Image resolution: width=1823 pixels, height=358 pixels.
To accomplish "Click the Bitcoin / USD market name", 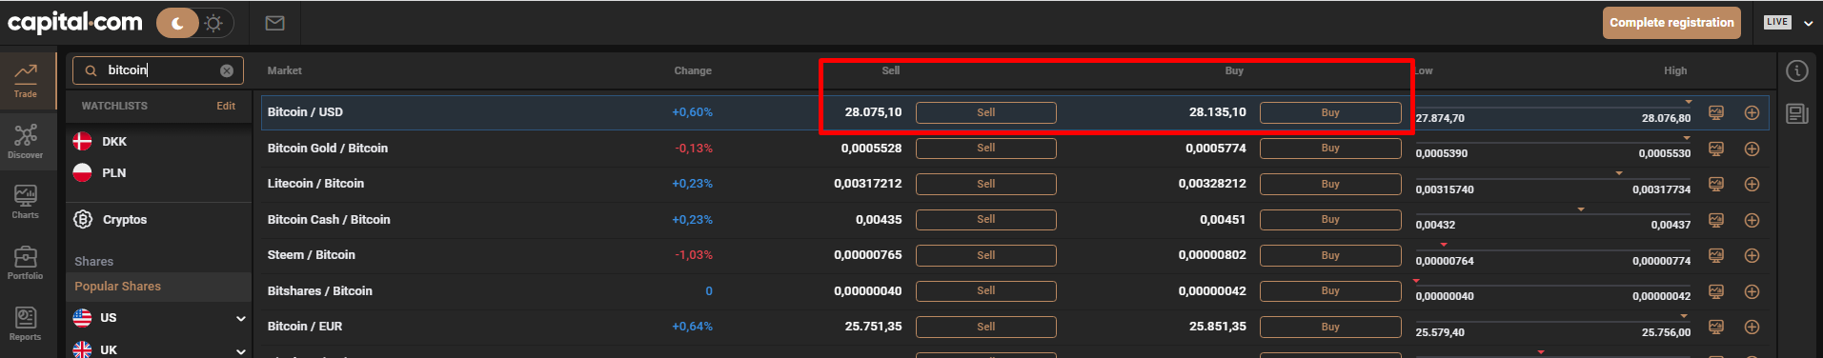I will pos(305,112).
